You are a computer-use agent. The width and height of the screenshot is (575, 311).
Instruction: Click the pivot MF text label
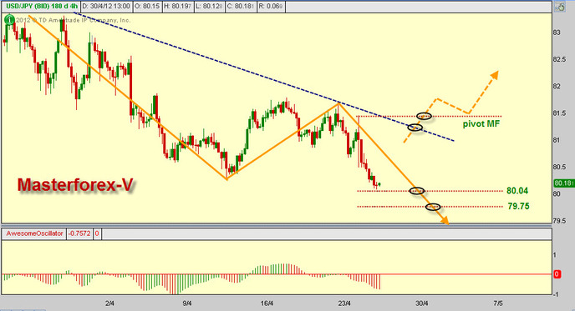(x=481, y=123)
